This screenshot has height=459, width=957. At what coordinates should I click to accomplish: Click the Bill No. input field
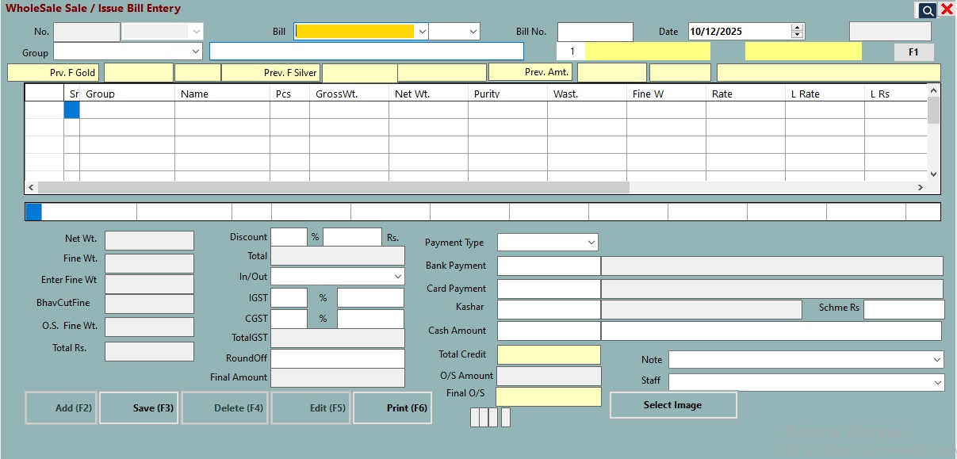[x=595, y=32]
